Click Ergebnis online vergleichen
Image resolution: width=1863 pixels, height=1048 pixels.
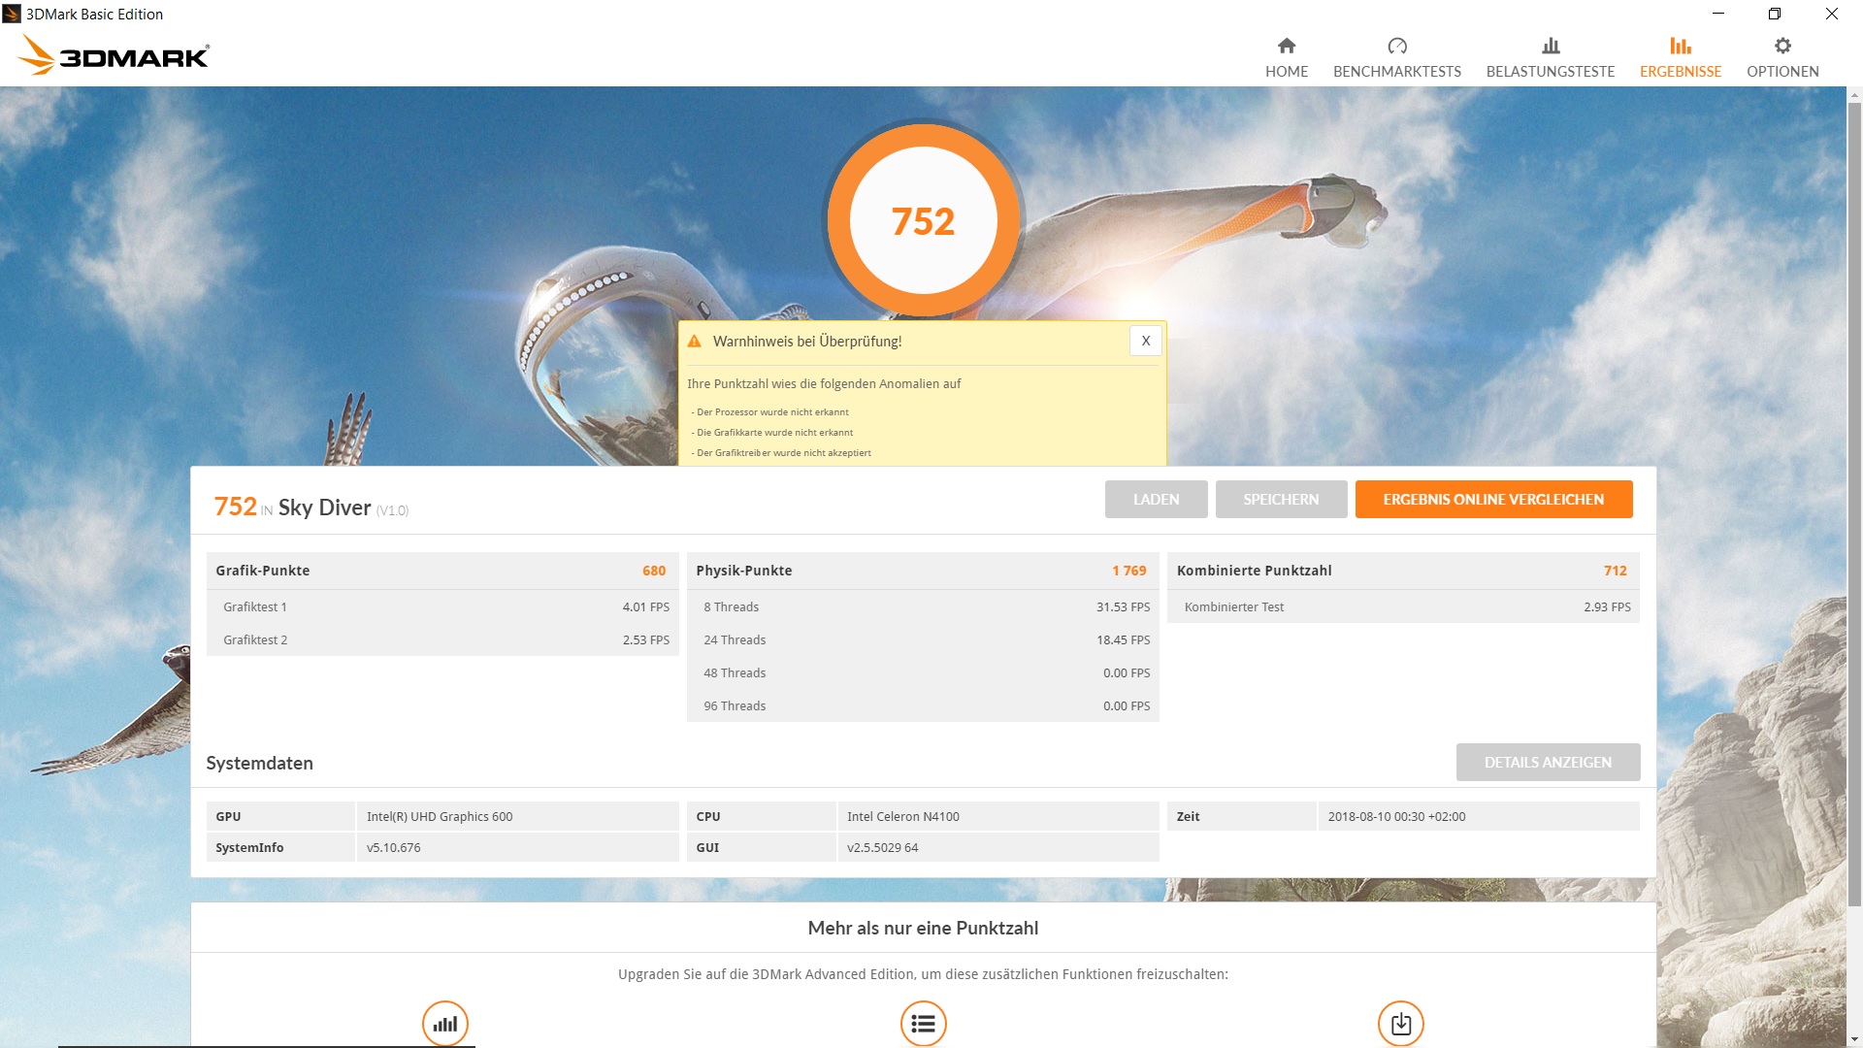(x=1493, y=499)
